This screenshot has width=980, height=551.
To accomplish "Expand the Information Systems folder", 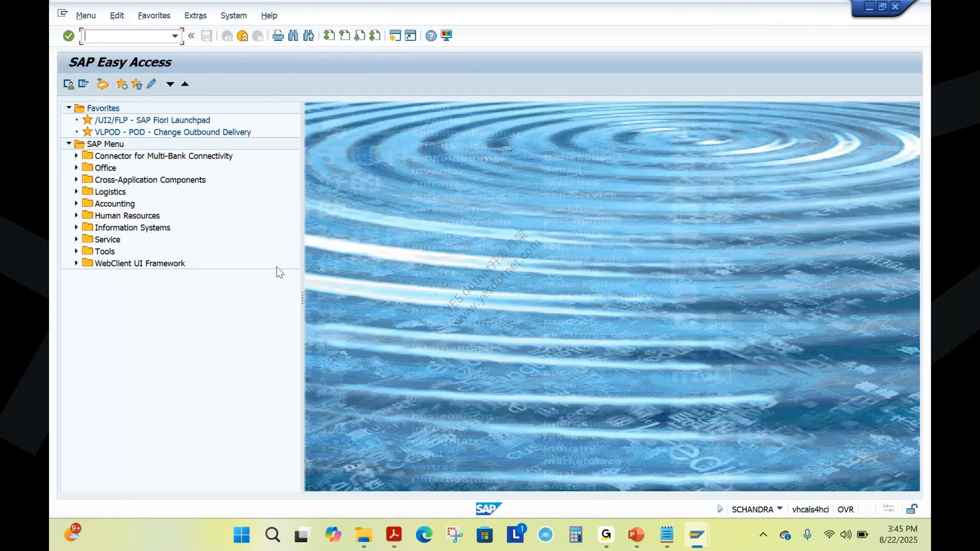I will click(x=77, y=227).
